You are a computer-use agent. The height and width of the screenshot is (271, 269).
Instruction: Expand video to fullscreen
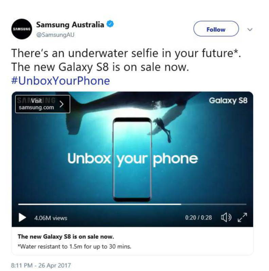point(242,217)
